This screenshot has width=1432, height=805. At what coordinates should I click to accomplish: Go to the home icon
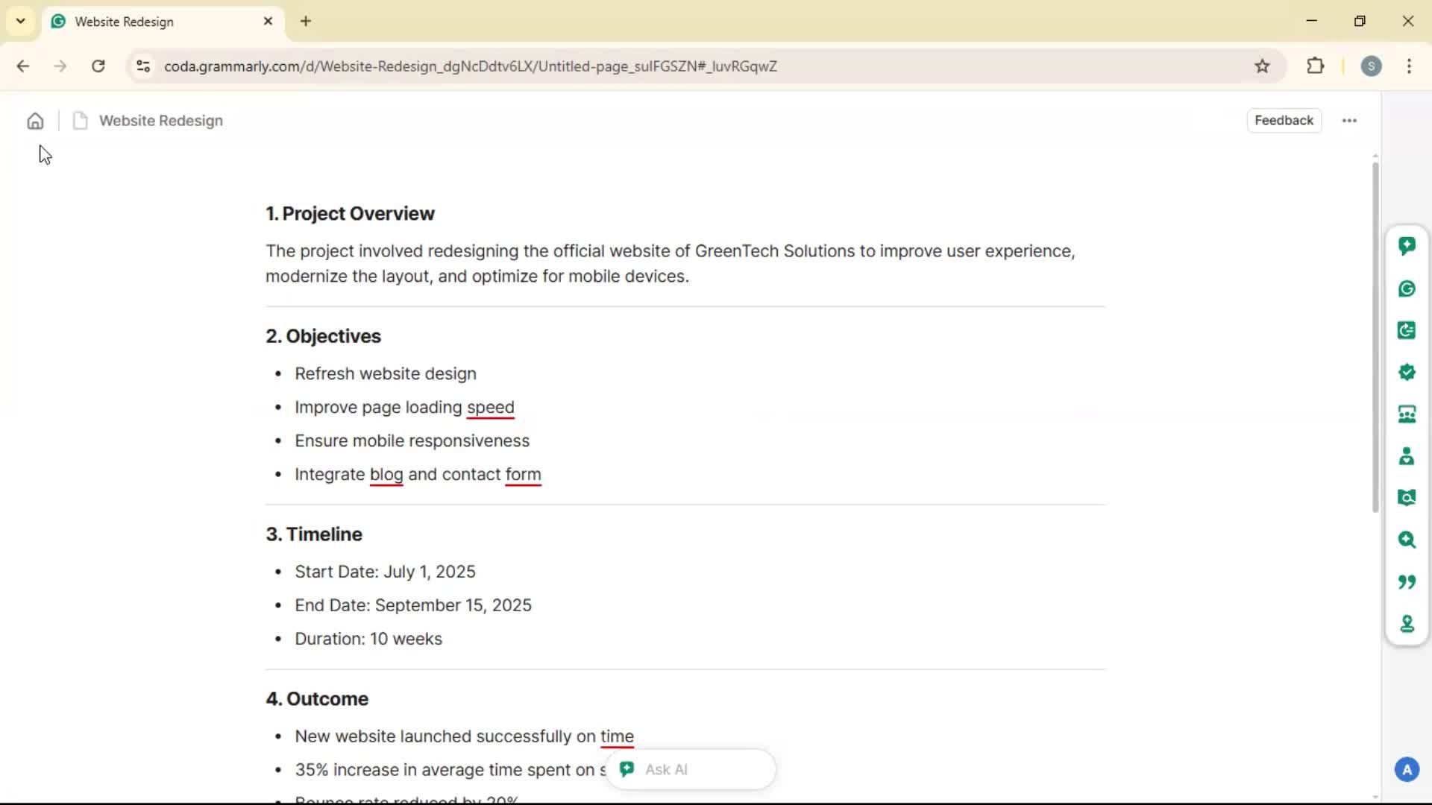(35, 121)
